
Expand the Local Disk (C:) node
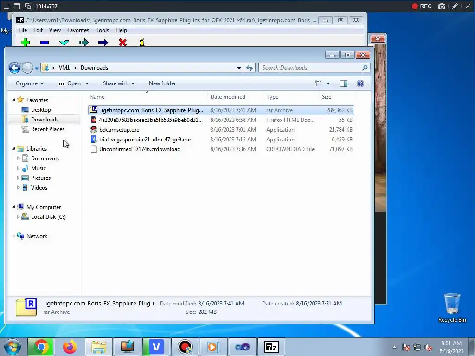pyautogui.click(x=18, y=217)
